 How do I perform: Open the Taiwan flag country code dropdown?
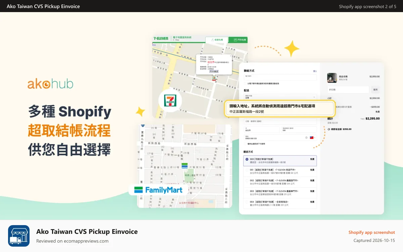tap(313, 138)
